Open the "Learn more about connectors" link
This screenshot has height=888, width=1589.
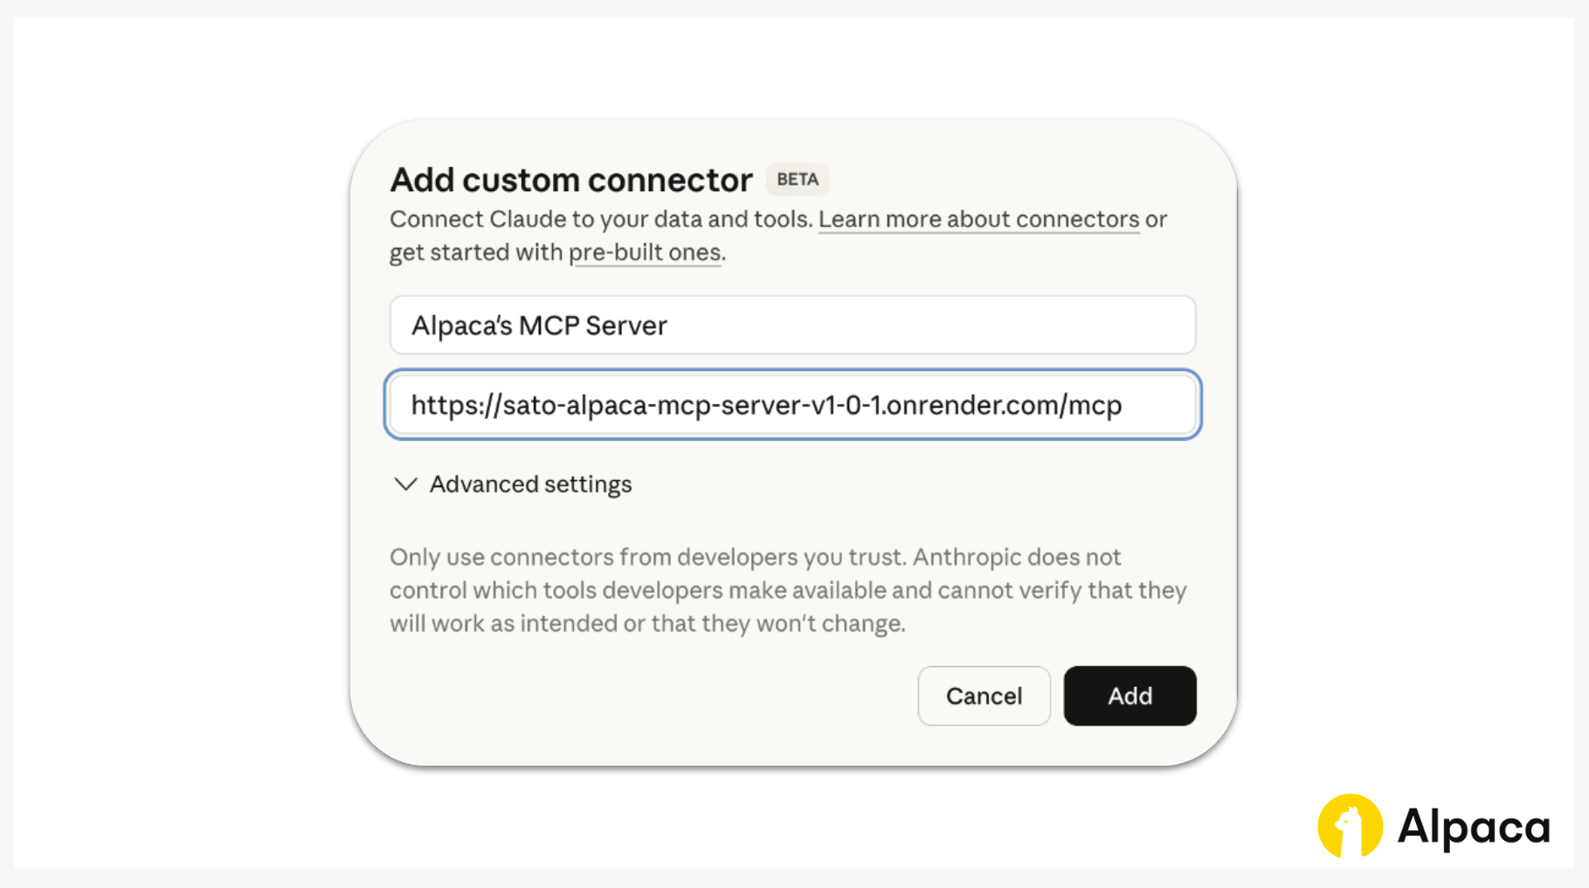(x=978, y=219)
